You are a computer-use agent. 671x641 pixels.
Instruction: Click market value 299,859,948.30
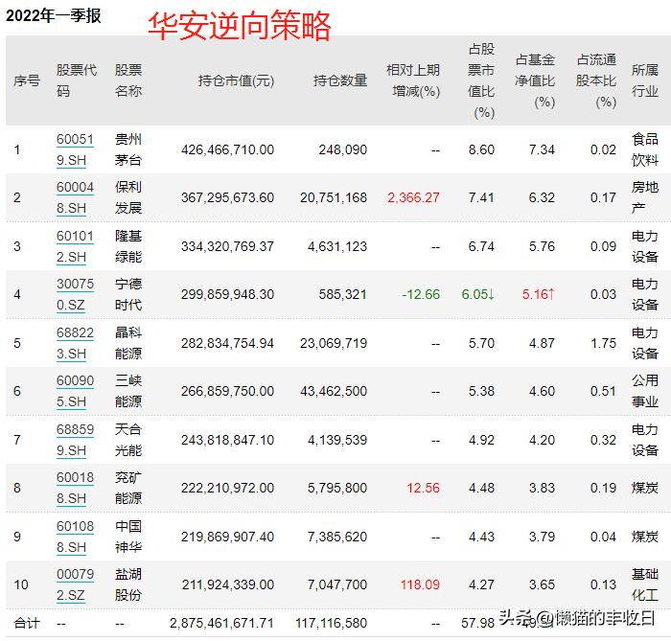click(x=227, y=294)
